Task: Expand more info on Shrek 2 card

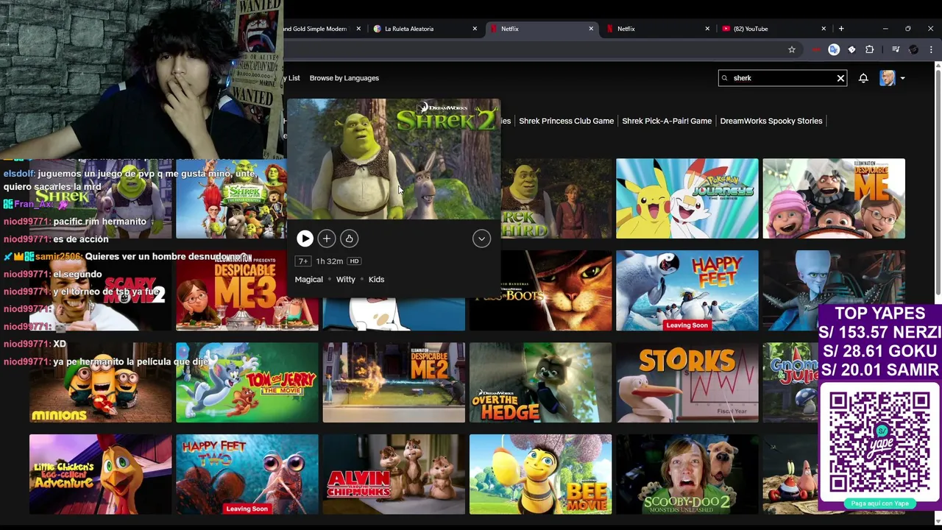Action: coord(481,239)
